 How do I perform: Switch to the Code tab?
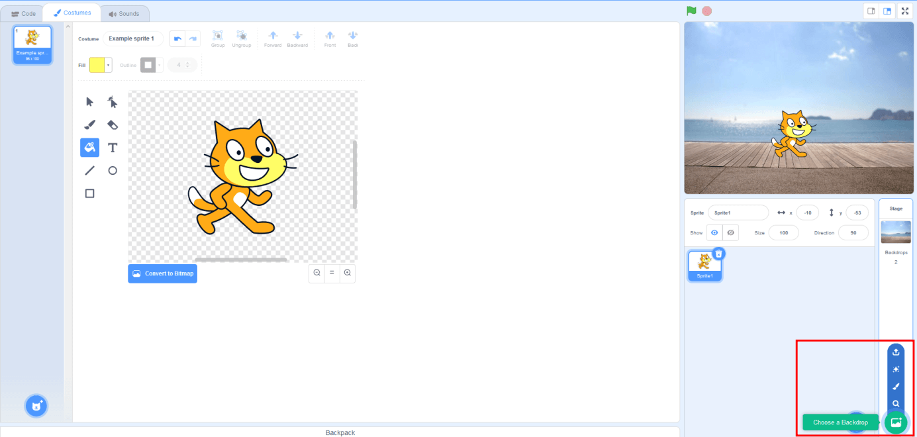coord(23,12)
